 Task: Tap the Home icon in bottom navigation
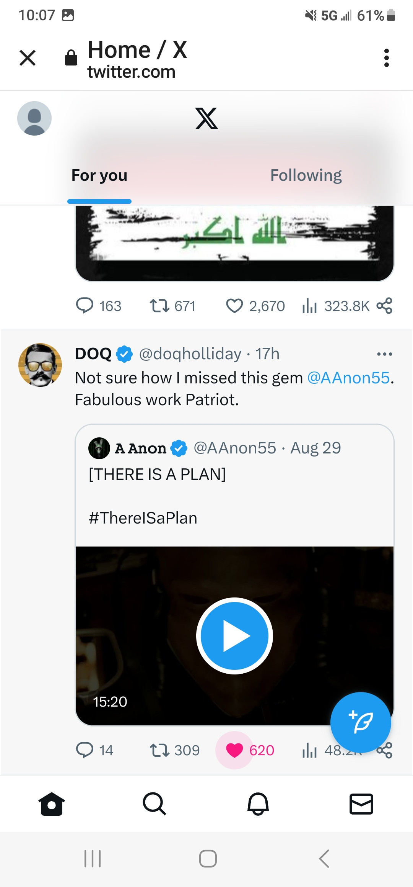(52, 804)
